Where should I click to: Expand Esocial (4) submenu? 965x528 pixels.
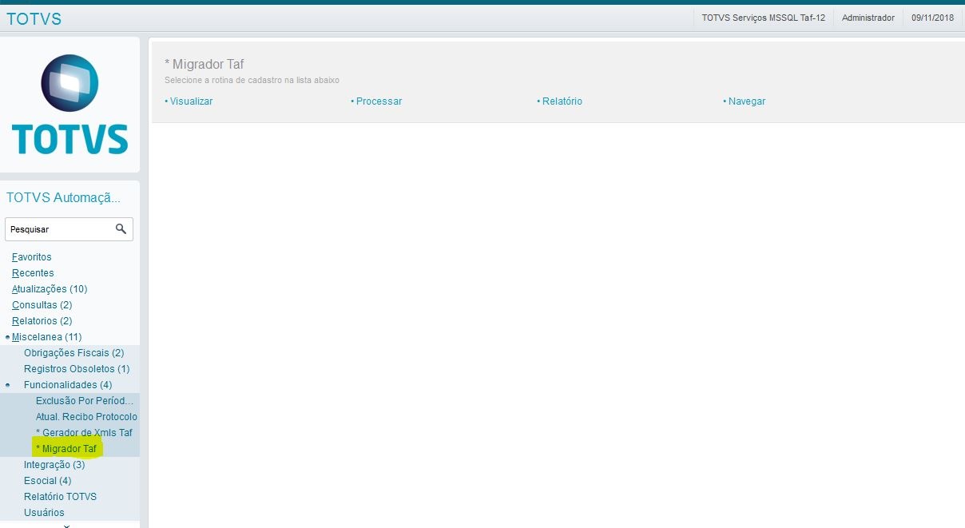pyautogui.click(x=48, y=481)
